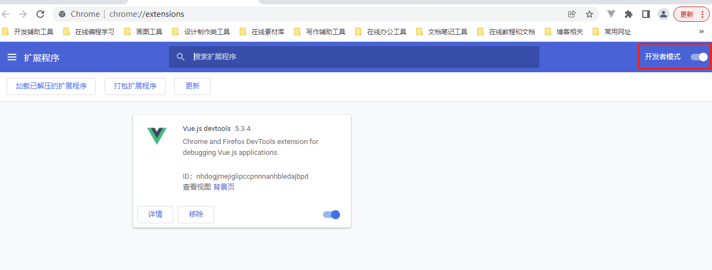Viewport: 712px width, 270px height.
Task: Focus the 搜索扩展程序 search field
Action: [x=354, y=57]
